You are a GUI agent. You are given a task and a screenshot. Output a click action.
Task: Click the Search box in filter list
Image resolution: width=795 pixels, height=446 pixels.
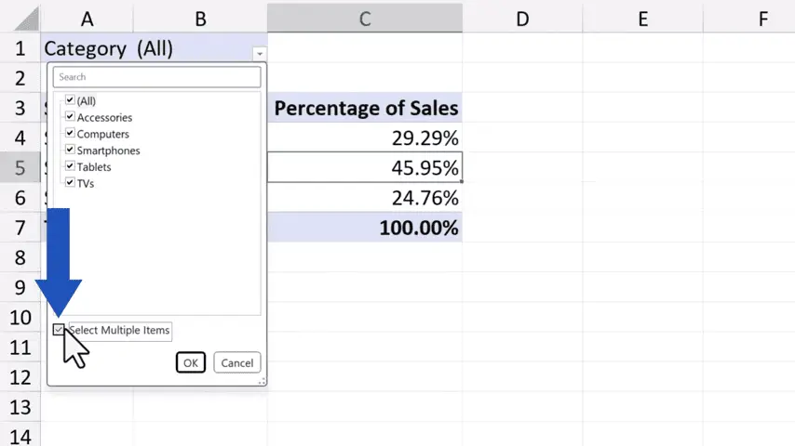pos(156,77)
